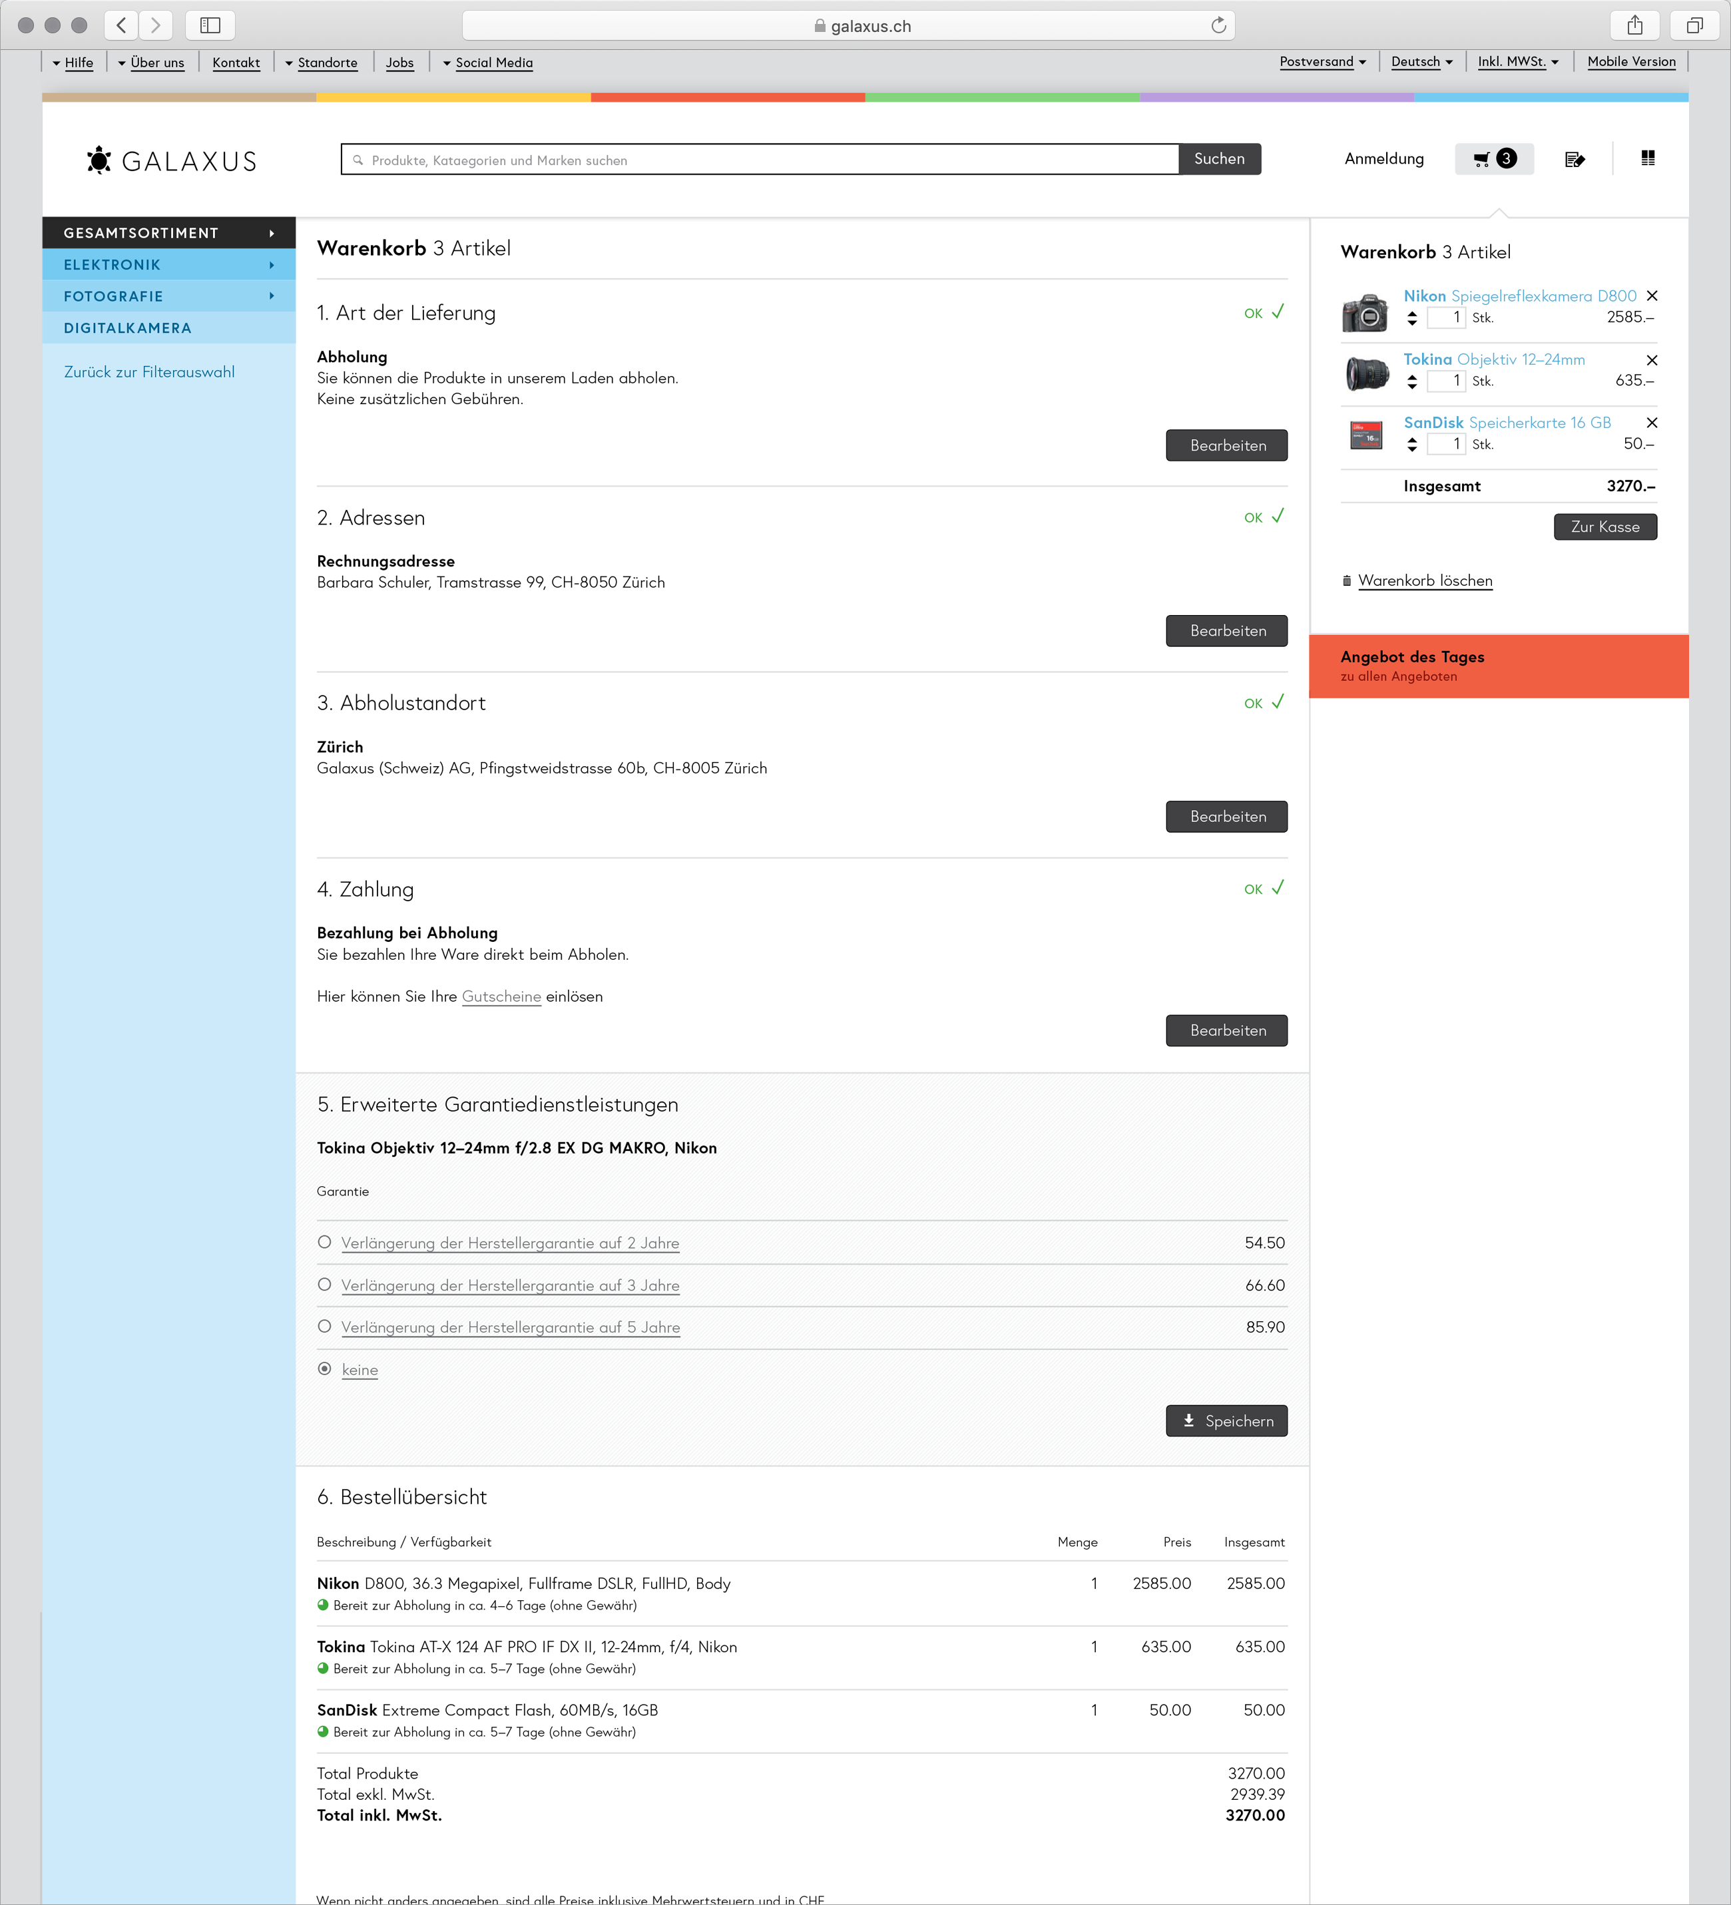Image resolution: width=1731 pixels, height=1905 pixels.
Task: Remove Tokina Objektiv from cart with X
Action: click(1652, 360)
